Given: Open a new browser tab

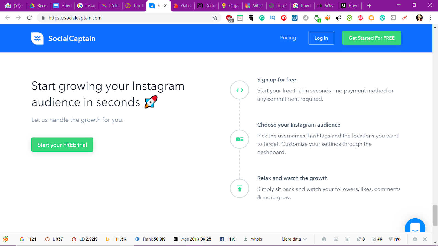Looking at the screenshot, I should (x=369, y=6).
